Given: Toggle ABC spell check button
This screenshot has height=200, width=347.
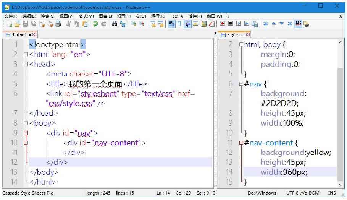Looking at the screenshot, I should point(298,24).
